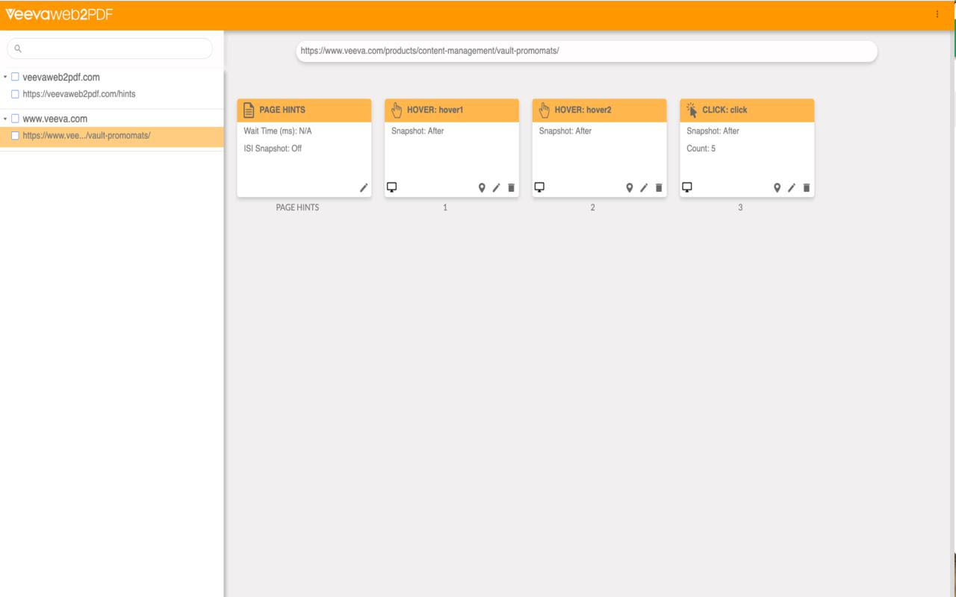Click the monitor icon on the CLICK: click card
The height and width of the screenshot is (597, 956).
pos(687,187)
